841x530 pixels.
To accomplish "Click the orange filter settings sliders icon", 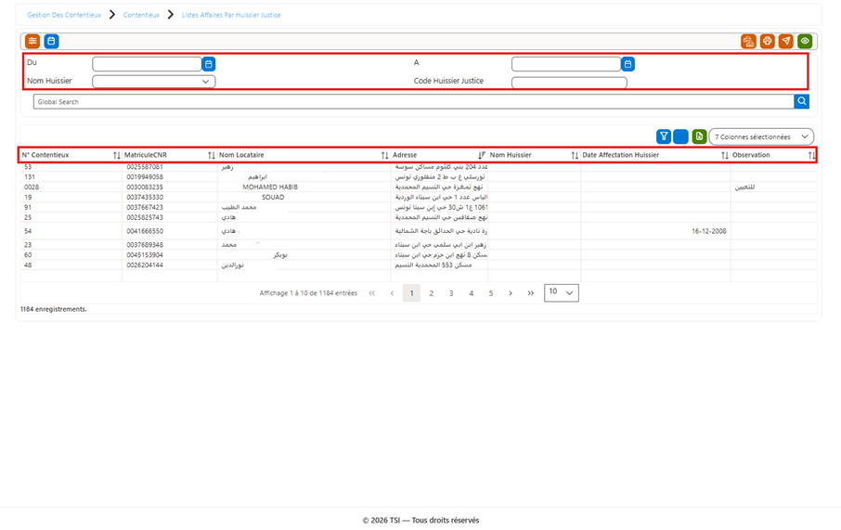I will point(32,42).
